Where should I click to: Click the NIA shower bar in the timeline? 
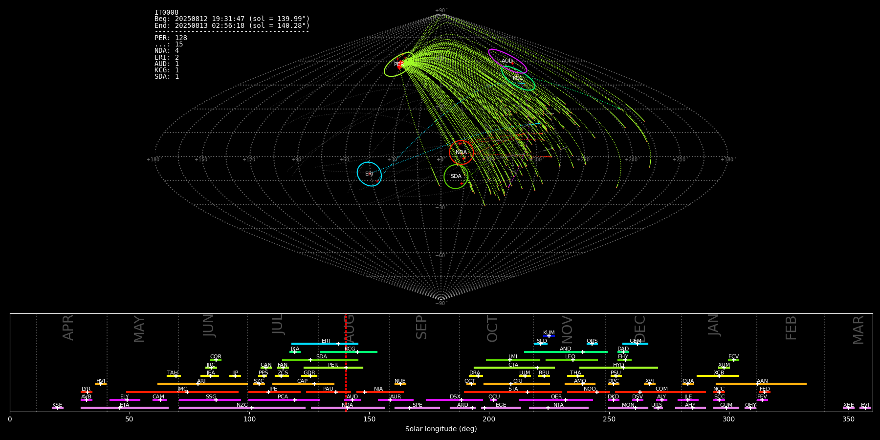coord(380,392)
